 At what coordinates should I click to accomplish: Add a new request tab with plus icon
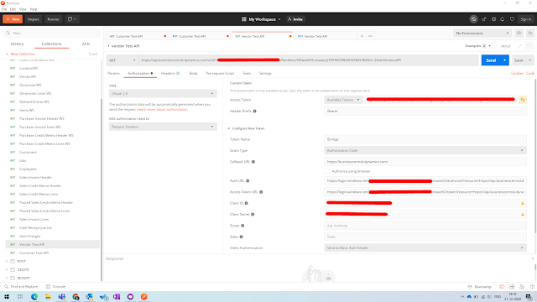click(x=362, y=36)
